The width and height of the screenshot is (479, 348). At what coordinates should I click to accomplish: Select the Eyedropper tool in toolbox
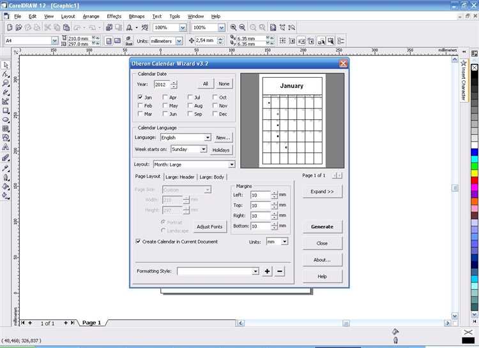tap(6, 168)
